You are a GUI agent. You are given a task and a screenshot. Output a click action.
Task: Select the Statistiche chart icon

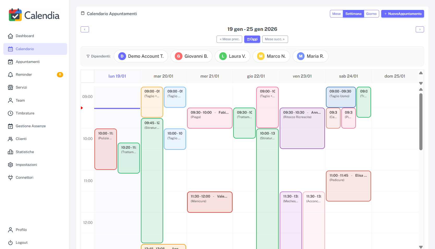(10, 152)
